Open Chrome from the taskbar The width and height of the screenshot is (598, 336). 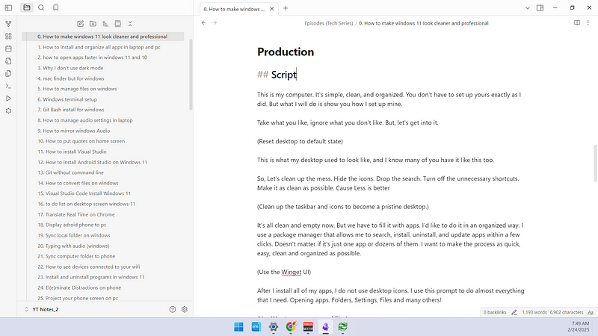pyautogui.click(x=291, y=327)
